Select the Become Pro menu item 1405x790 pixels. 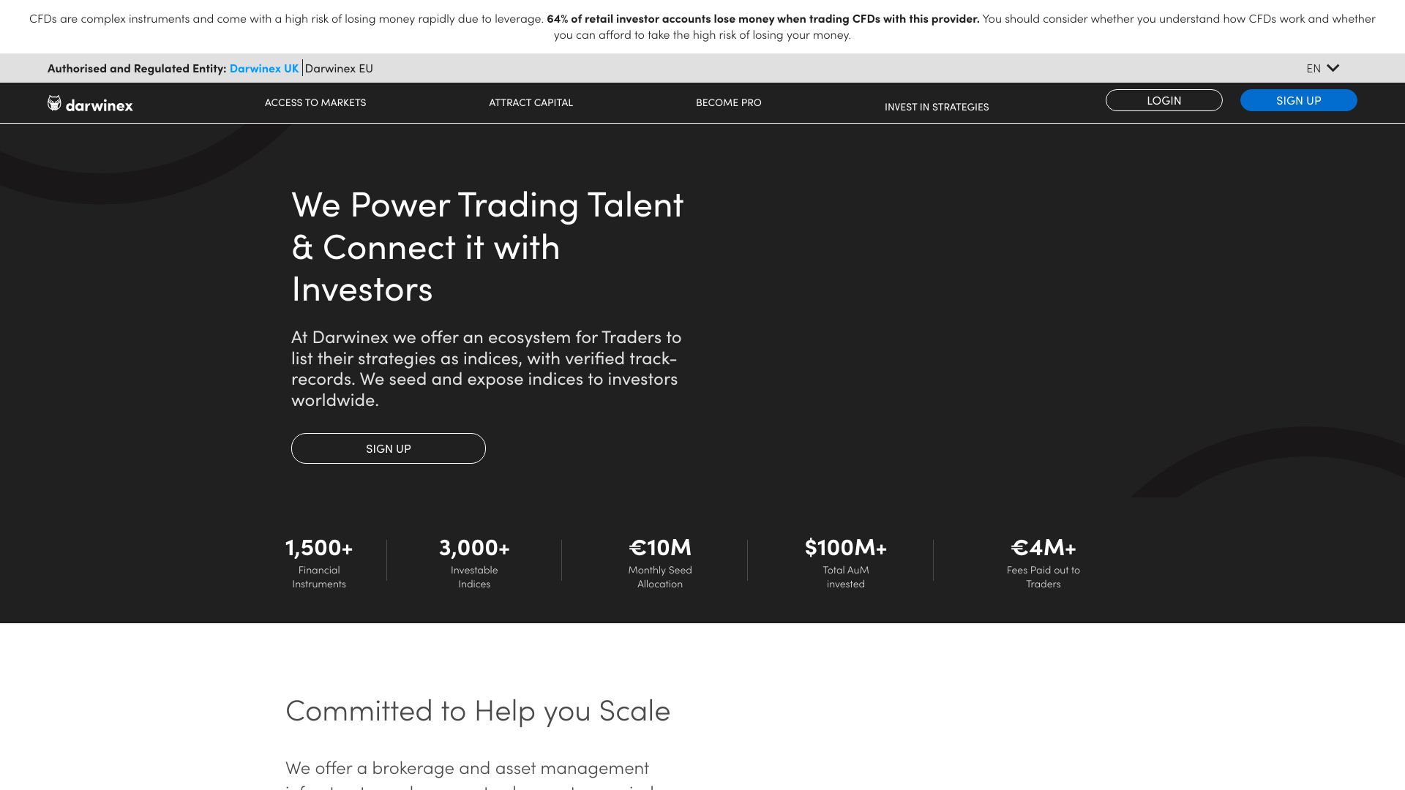728,102
